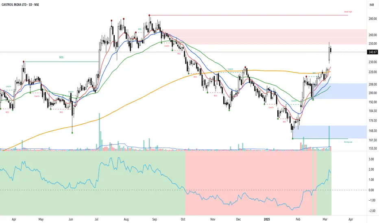Click the Mar label on time axis
This screenshot has height=223, width=379.
[x=325, y=219]
